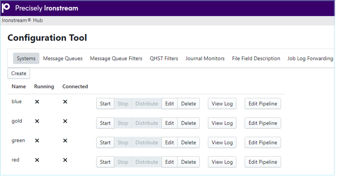
Task: Distribute the red system
Action: pos(147,162)
